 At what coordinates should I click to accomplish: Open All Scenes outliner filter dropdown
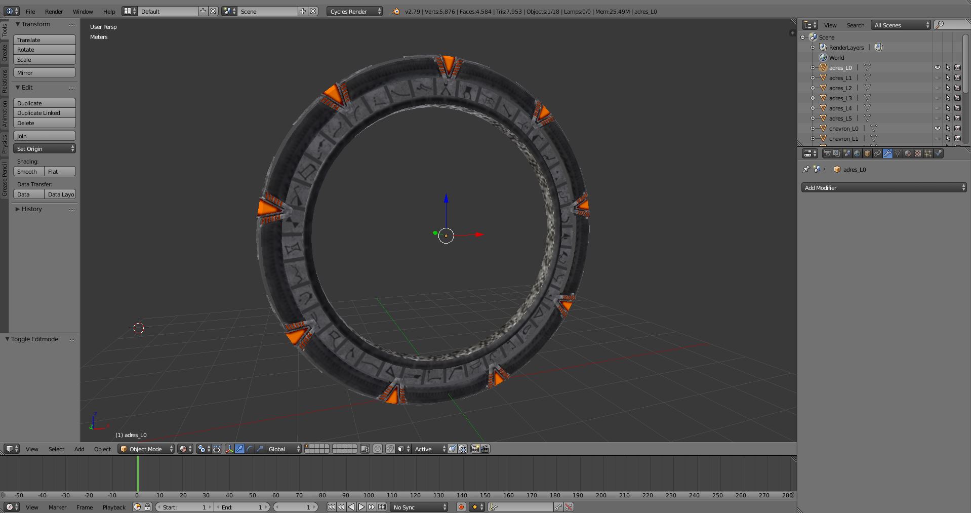coord(901,25)
